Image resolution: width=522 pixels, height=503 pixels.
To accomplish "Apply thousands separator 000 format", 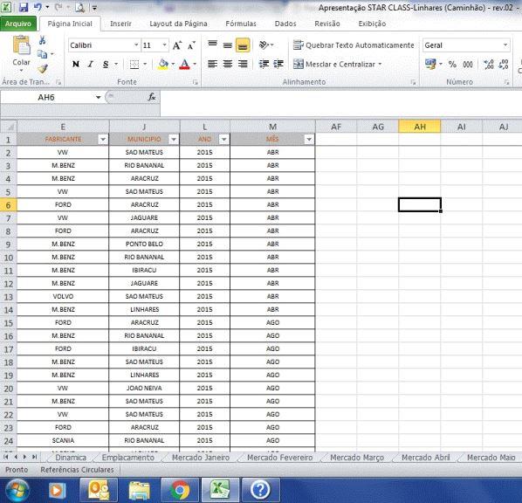I will pos(468,64).
